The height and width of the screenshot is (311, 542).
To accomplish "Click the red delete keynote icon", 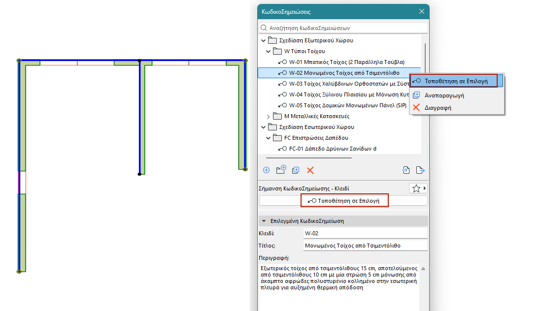I will tap(310, 170).
